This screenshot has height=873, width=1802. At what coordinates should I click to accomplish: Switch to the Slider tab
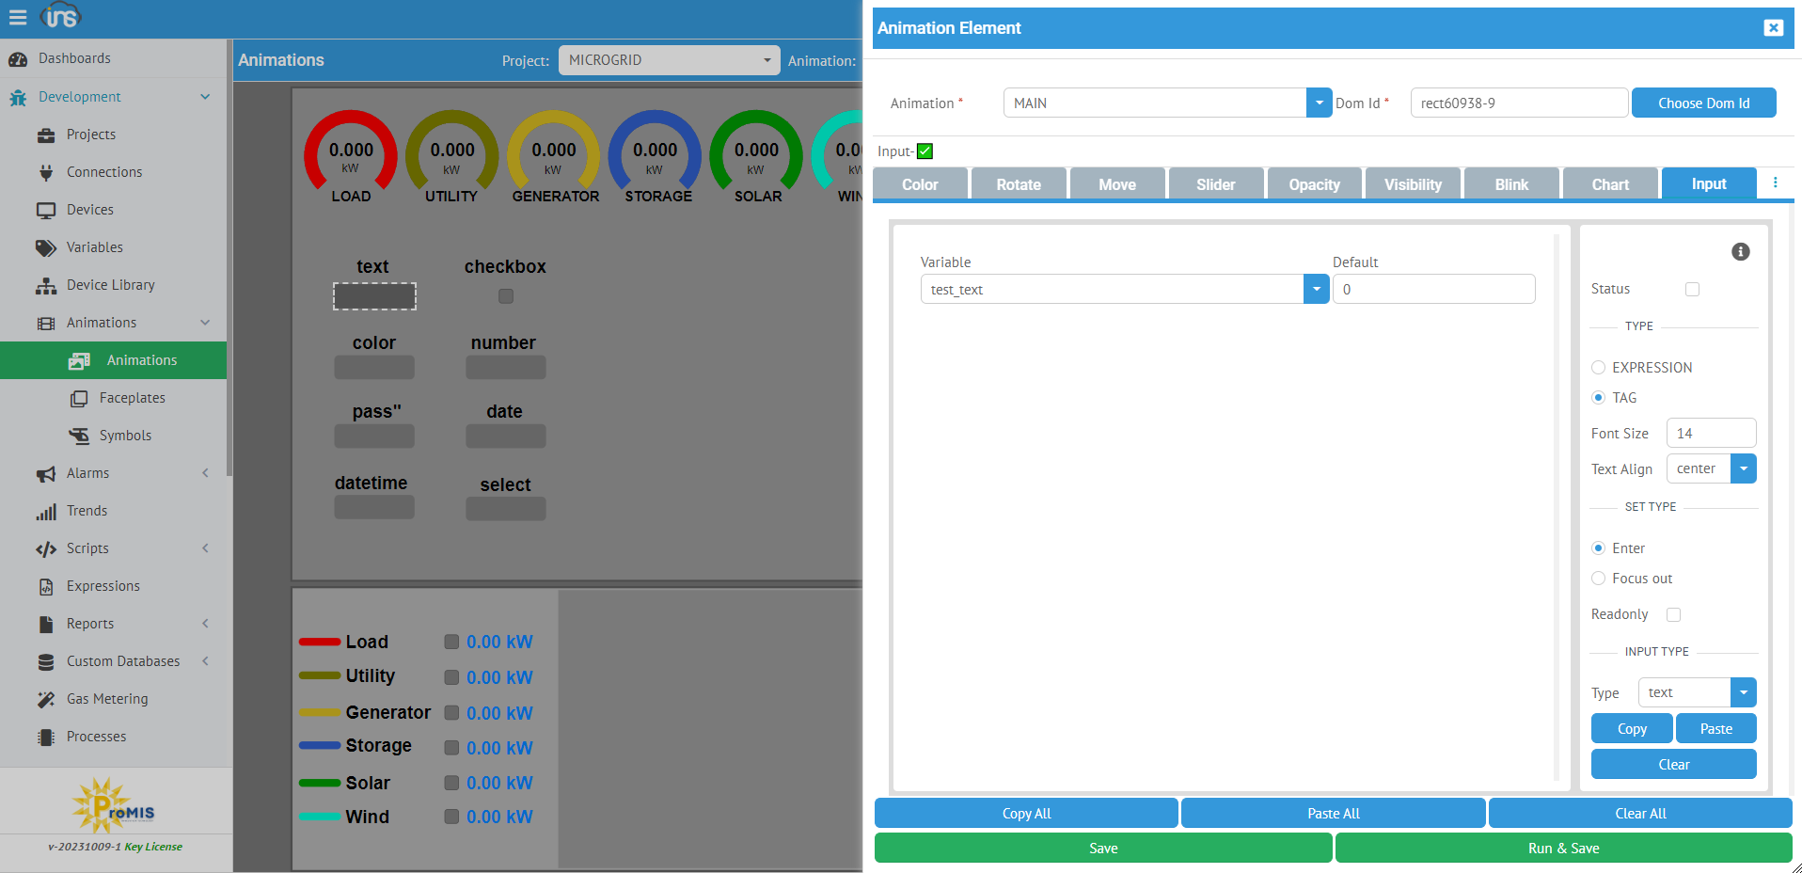tap(1216, 183)
